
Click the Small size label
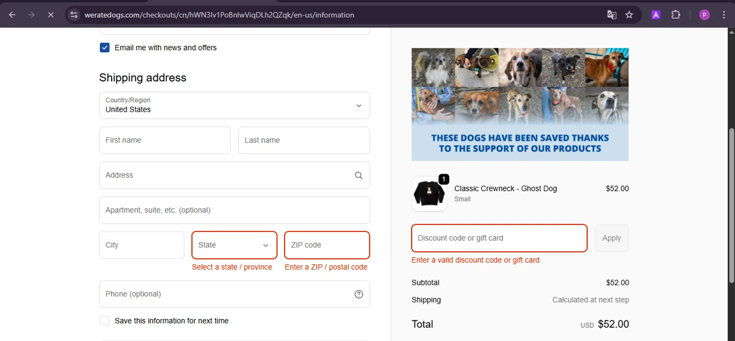[463, 199]
